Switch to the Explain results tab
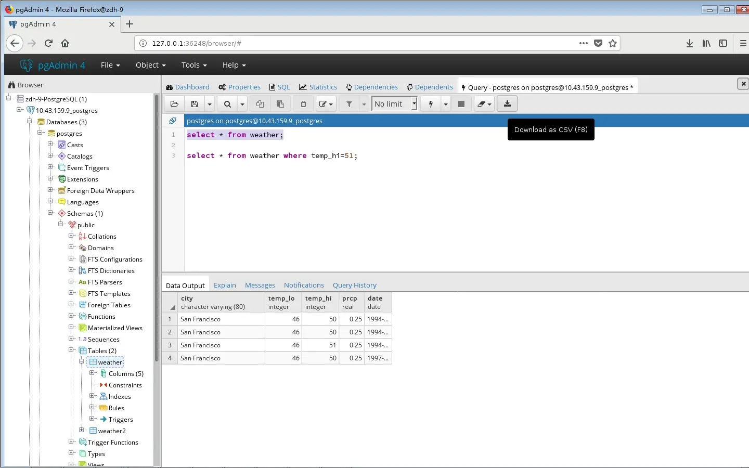This screenshot has height=468, width=749. click(x=225, y=285)
